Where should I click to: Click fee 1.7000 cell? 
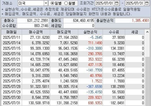tap(114, 81)
